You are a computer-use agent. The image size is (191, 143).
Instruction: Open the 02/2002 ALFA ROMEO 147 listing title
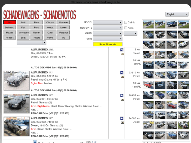coord(42,118)
